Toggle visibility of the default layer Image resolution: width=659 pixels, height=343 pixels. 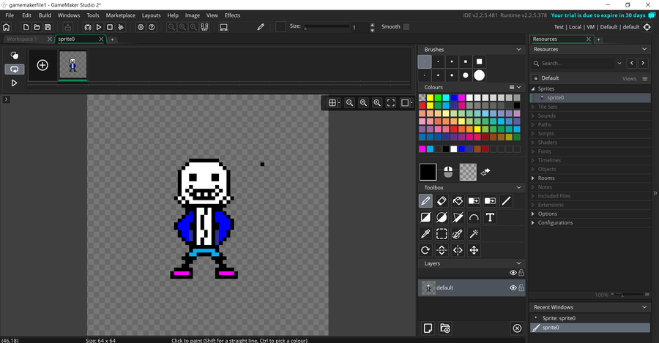click(x=513, y=287)
